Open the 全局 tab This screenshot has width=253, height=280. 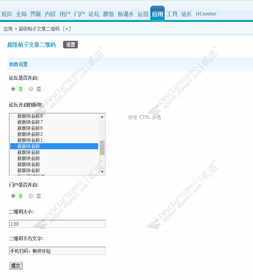(x=21, y=14)
